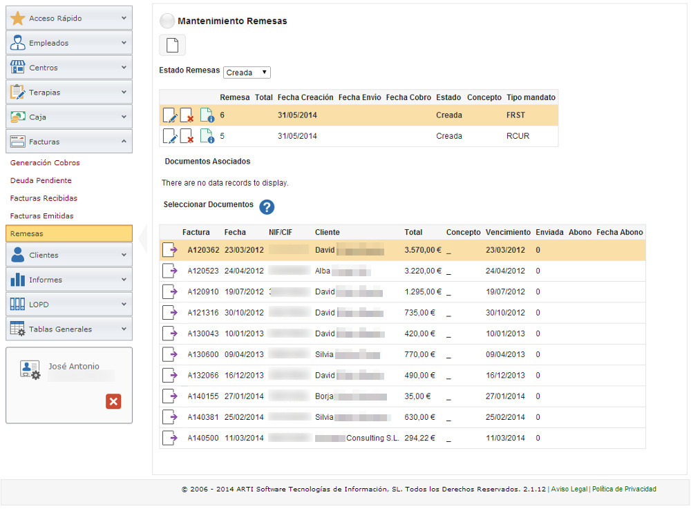Image resolution: width=691 pixels, height=511 pixels.
Task: Click the Total header in invoices table
Action: (413, 232)
